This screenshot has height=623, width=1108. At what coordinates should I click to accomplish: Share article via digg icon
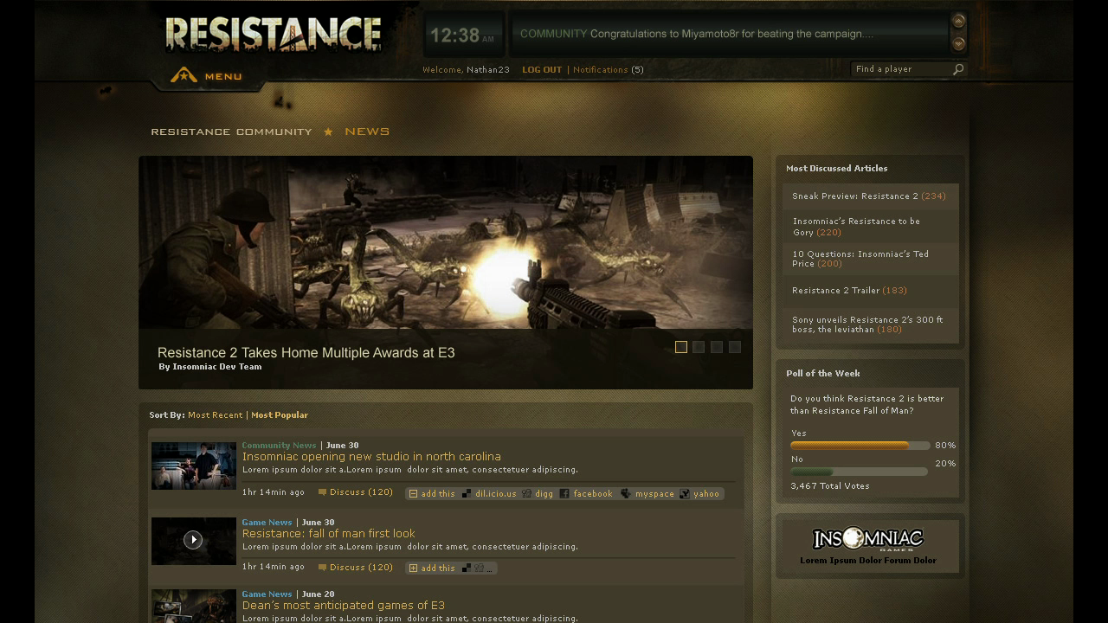click(526, 494)
